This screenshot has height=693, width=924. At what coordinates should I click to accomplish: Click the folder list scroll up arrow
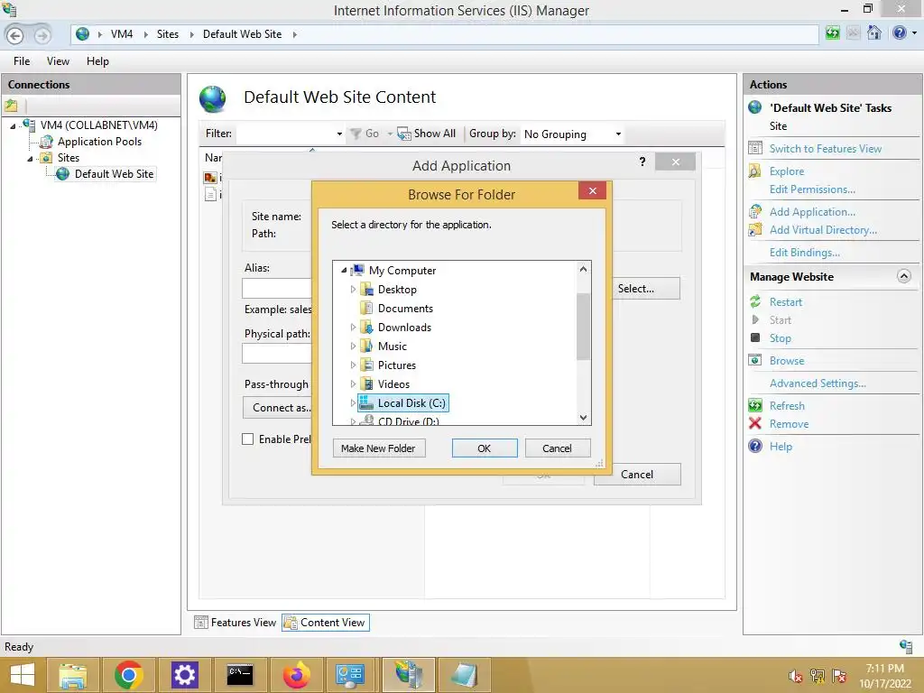pyautogui.click(x=584, y=269)
